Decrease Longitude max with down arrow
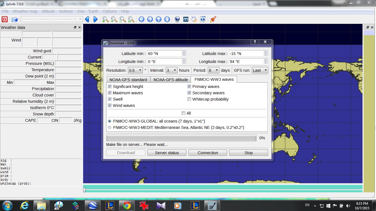This screenshot has width=376, height=211. click(266, 63)
